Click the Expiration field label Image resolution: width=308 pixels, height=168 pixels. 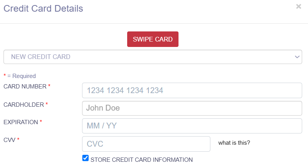click(21, 122)
